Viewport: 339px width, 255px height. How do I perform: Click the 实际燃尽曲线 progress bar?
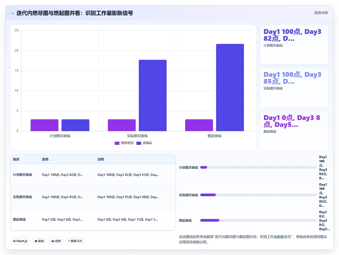[258, 195]
